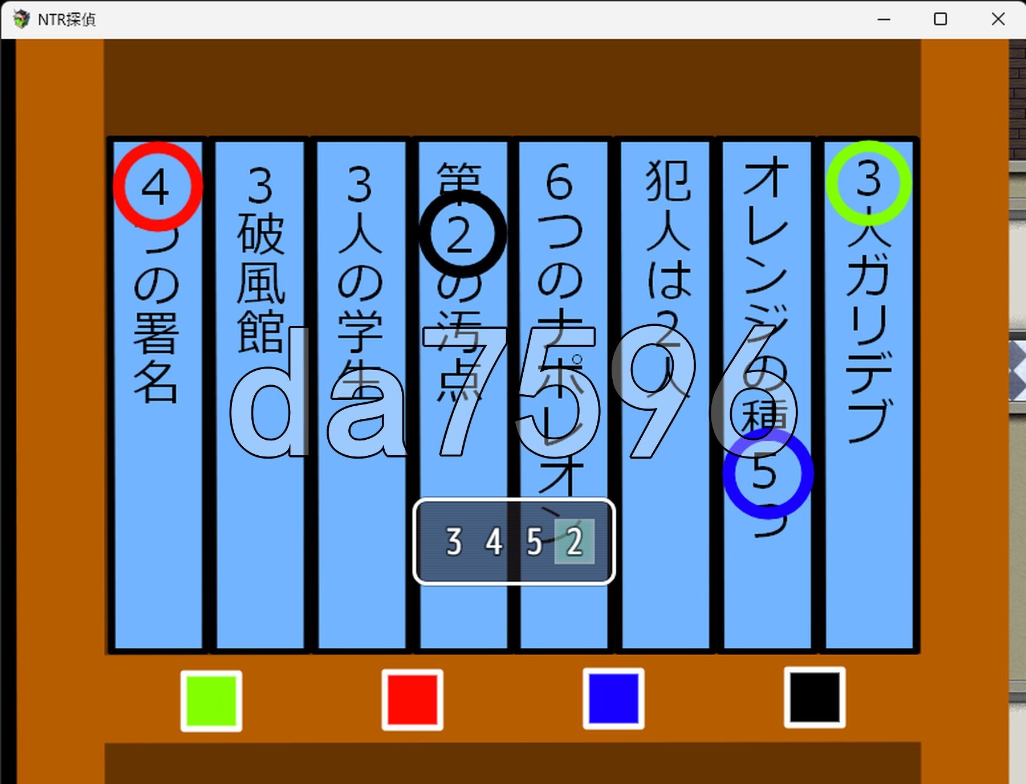Click the blue circled number 5

(x=767, y=473)
